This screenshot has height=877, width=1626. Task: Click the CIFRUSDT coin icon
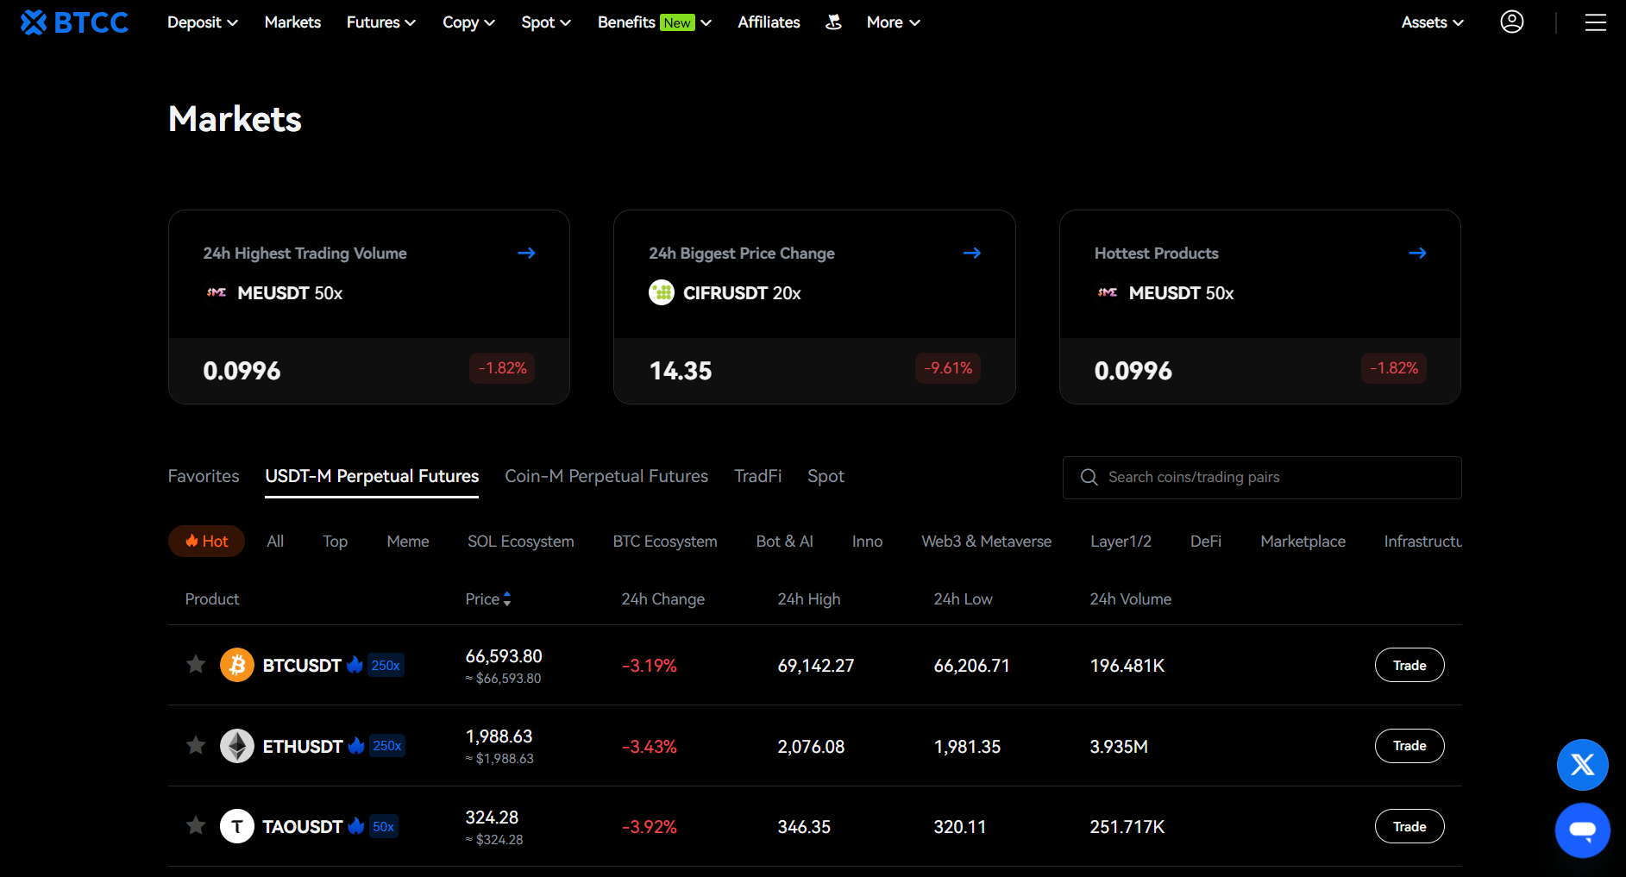click(x=662, y=292)
